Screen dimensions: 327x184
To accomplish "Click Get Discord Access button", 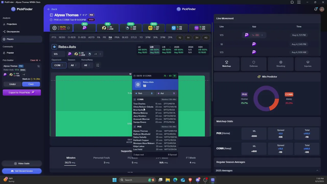I will (x=22, y=171).
